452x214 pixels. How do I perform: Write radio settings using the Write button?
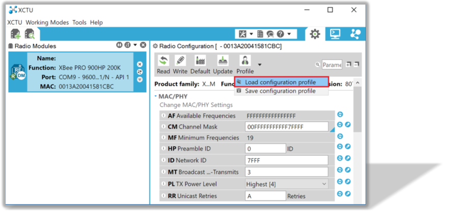tap(180, 65)
